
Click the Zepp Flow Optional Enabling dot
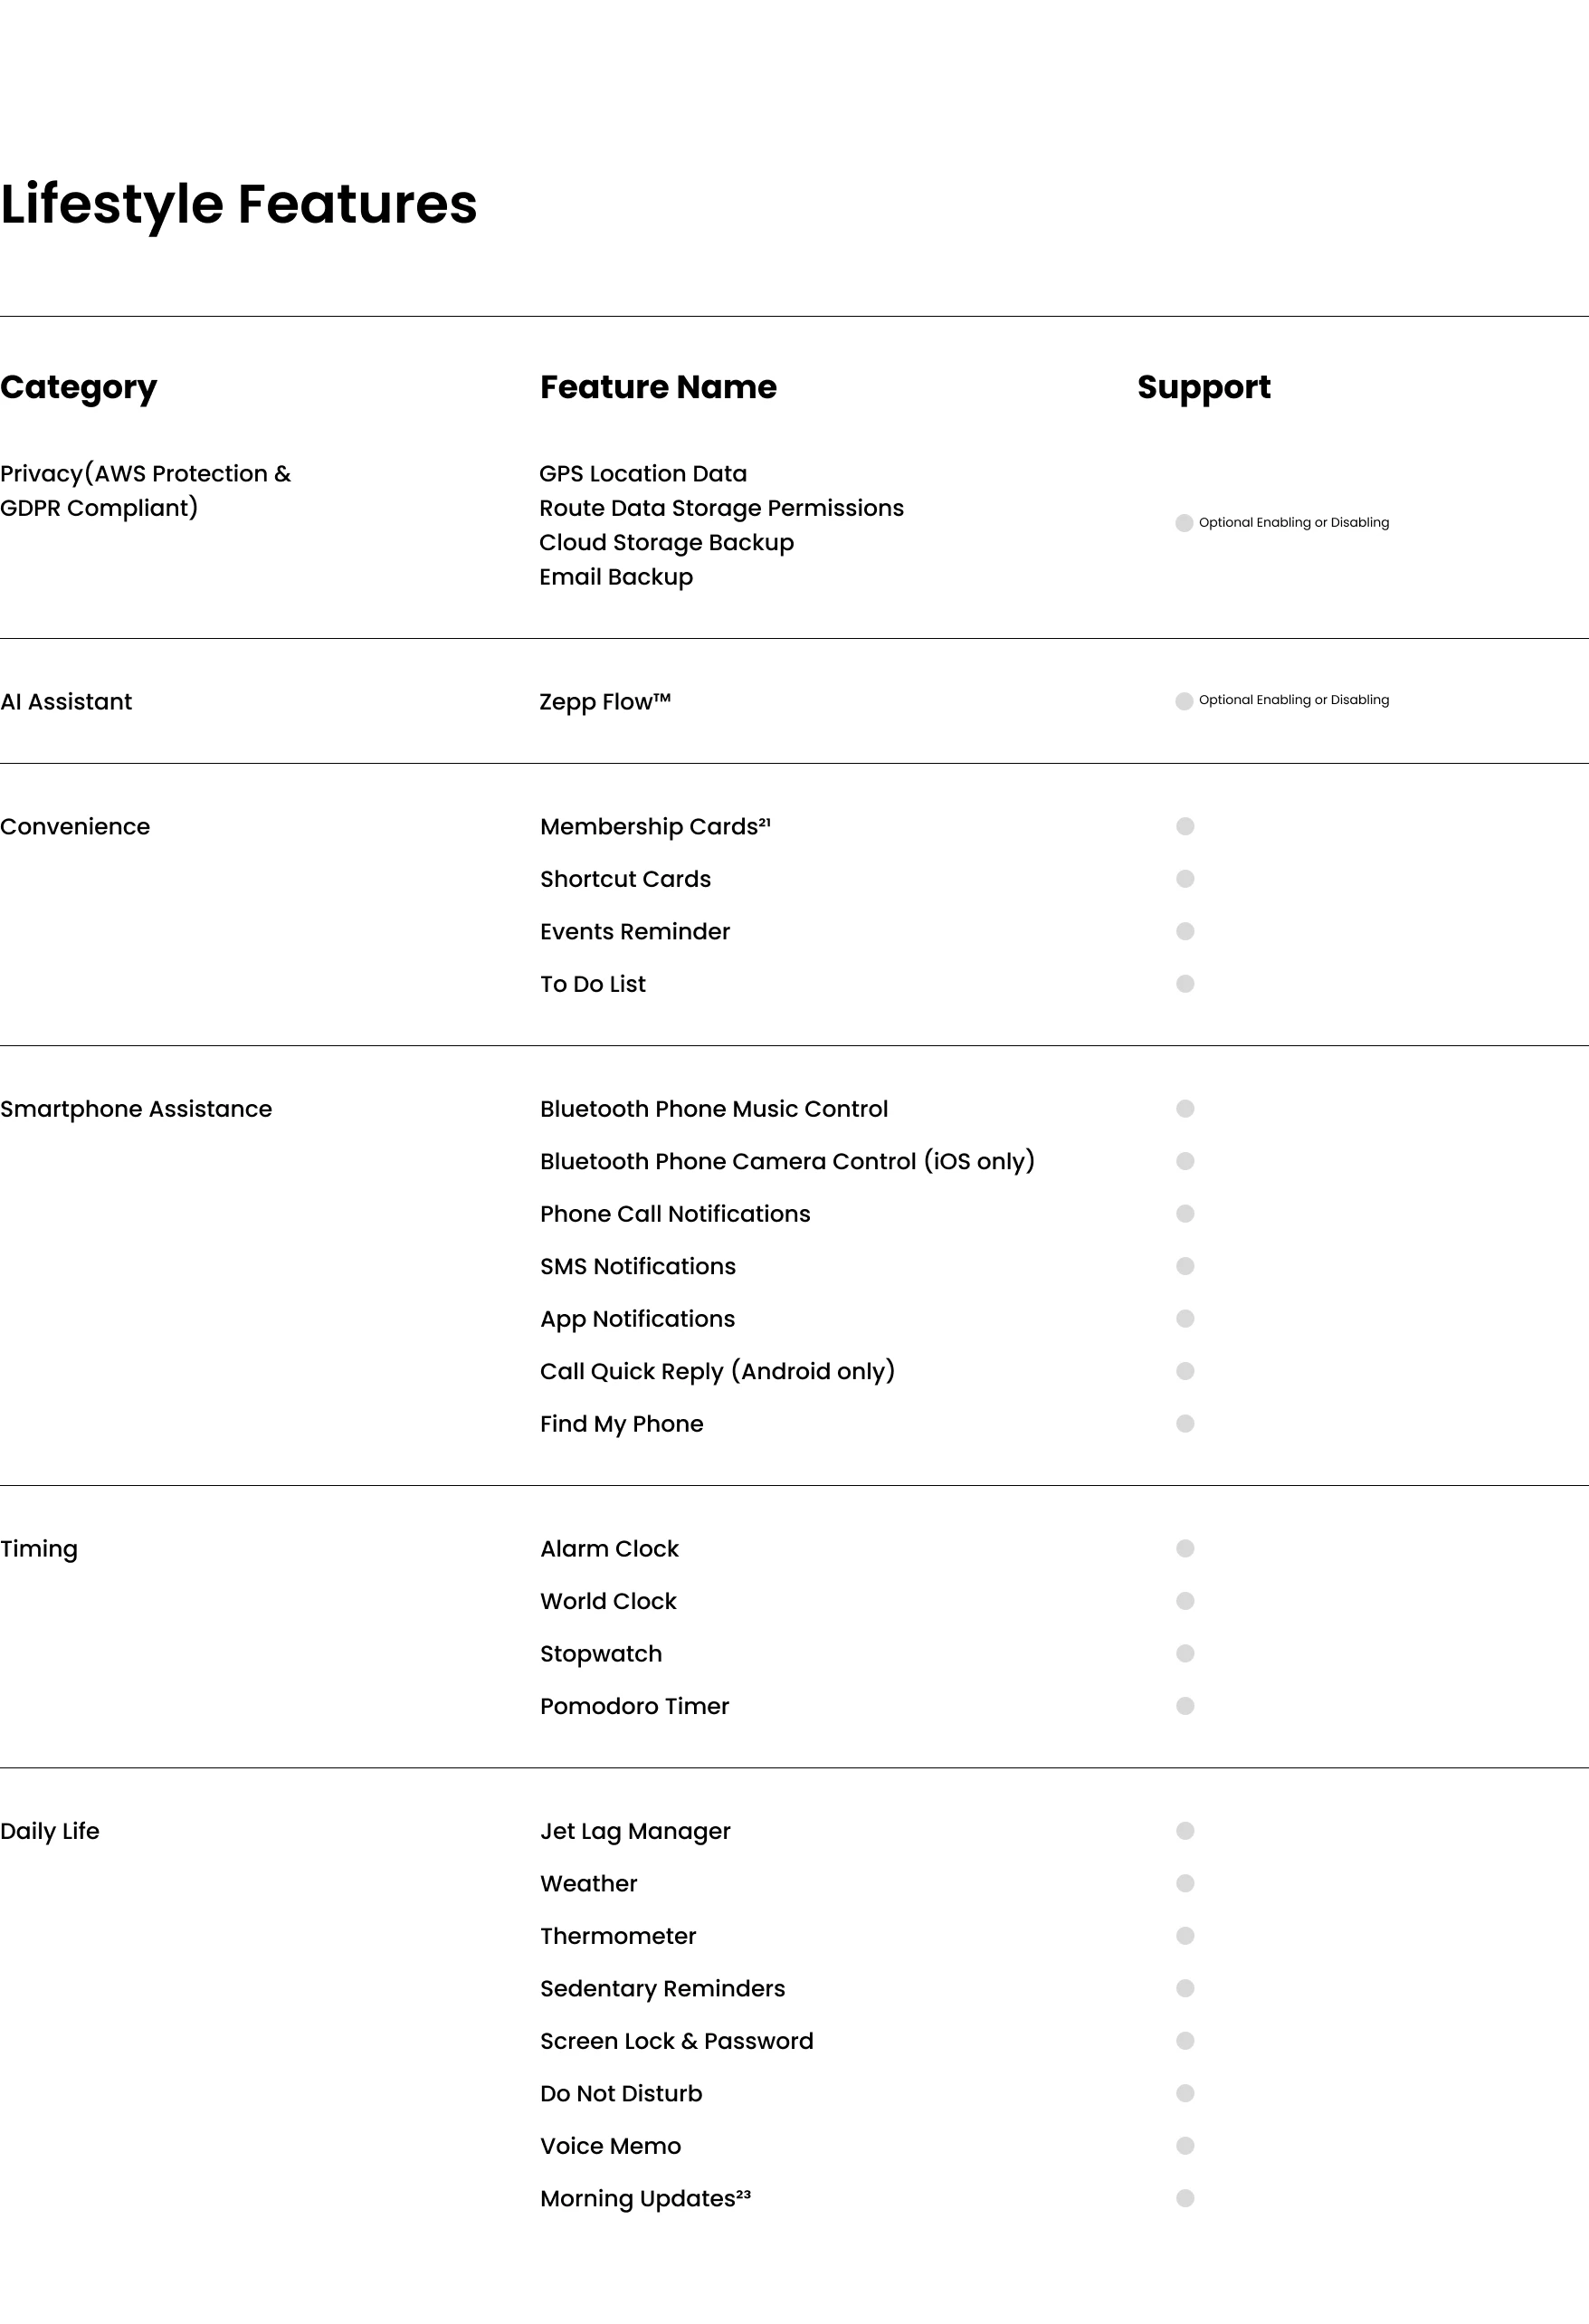(x=1184, y=701)
